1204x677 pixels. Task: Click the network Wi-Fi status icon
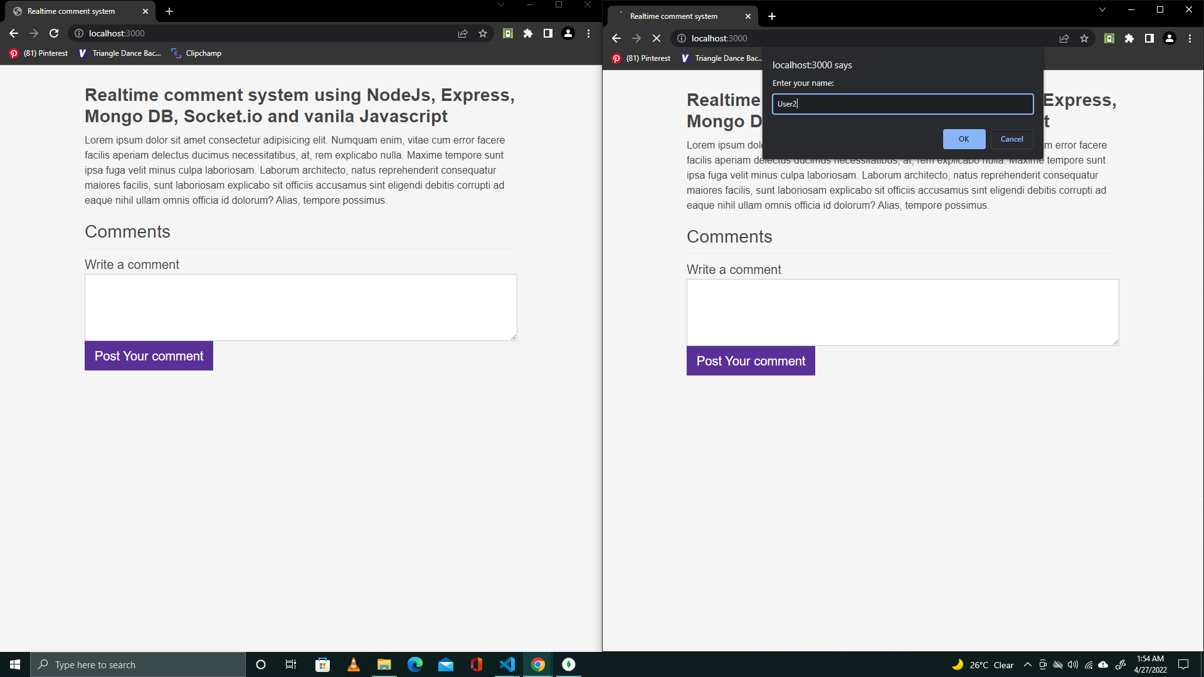(x=1089, y=664)
